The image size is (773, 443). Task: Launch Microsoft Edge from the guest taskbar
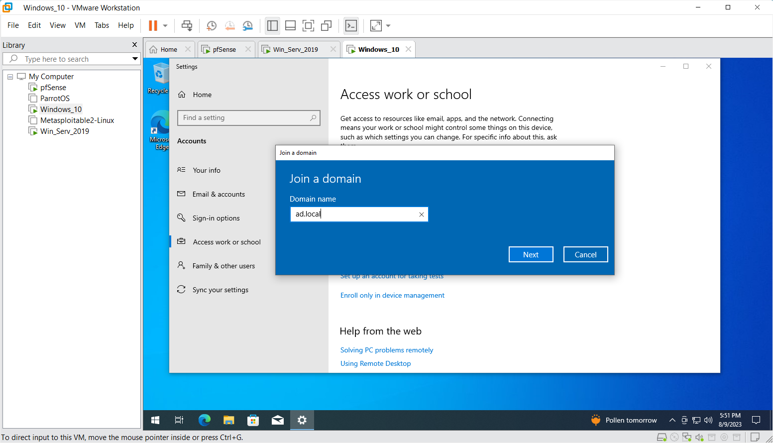[x=204, y=420]
